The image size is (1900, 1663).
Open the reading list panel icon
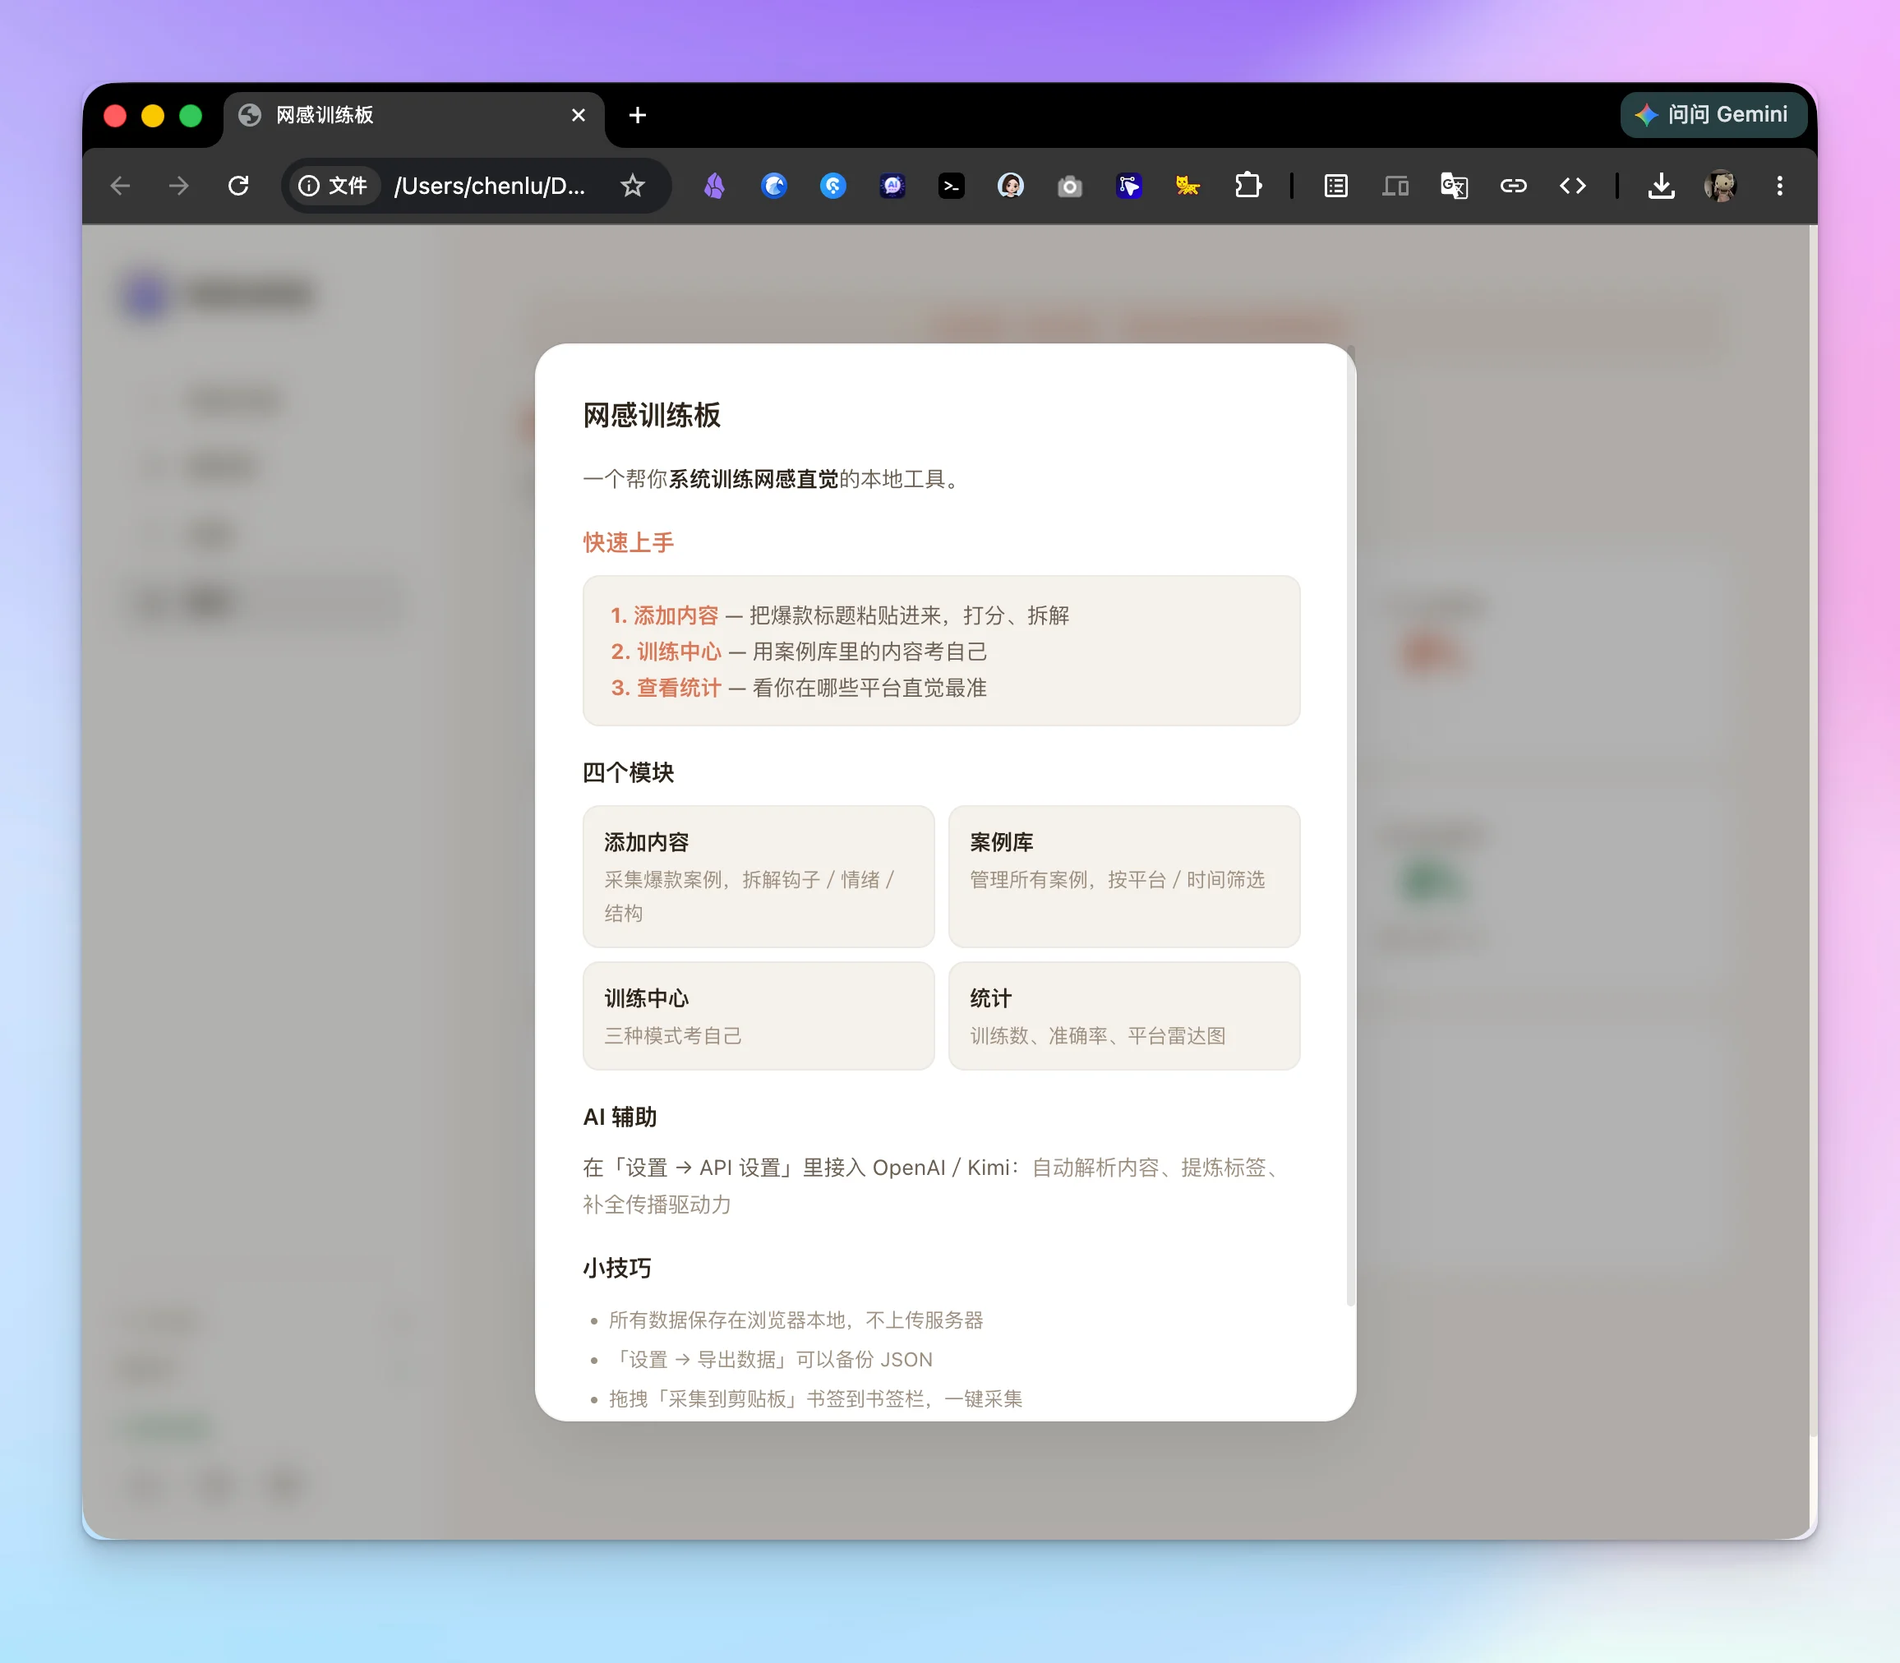click(x=1335, y=186)
